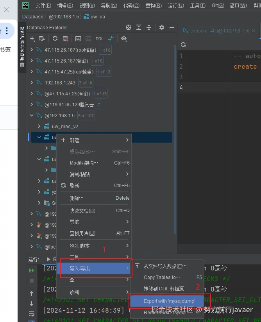The height and width of the screenshot is (322, 261).
Task: Click the stop square icon in run panel
Action: (x=32, y=281)
